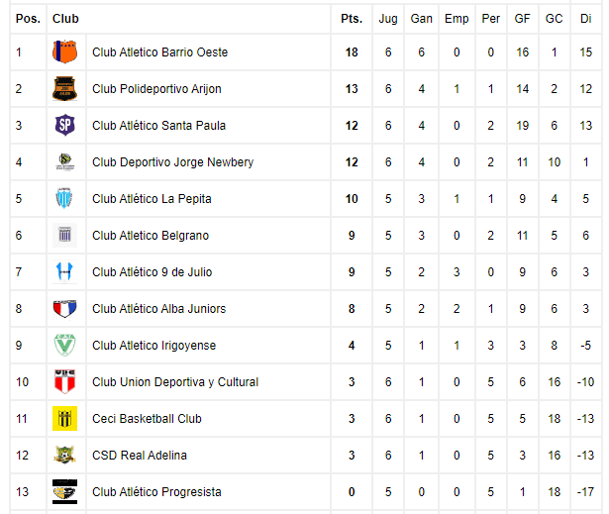
Task: Open the CSD Real Adelina crest
Action: coord(64,455)
